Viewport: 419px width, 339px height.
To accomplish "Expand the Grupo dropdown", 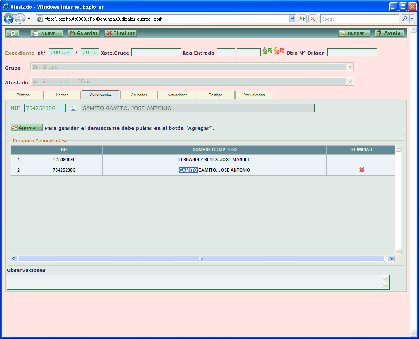I will coord(350,67).
